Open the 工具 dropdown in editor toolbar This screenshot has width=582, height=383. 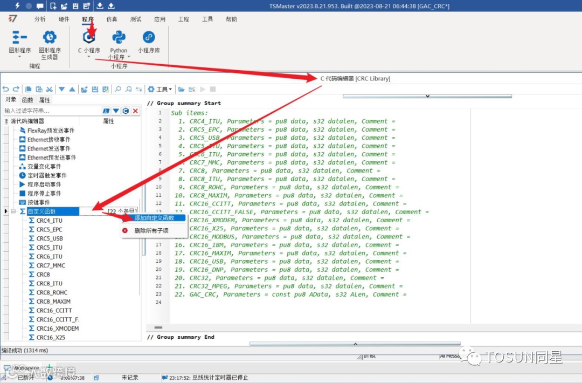(160, 89)
